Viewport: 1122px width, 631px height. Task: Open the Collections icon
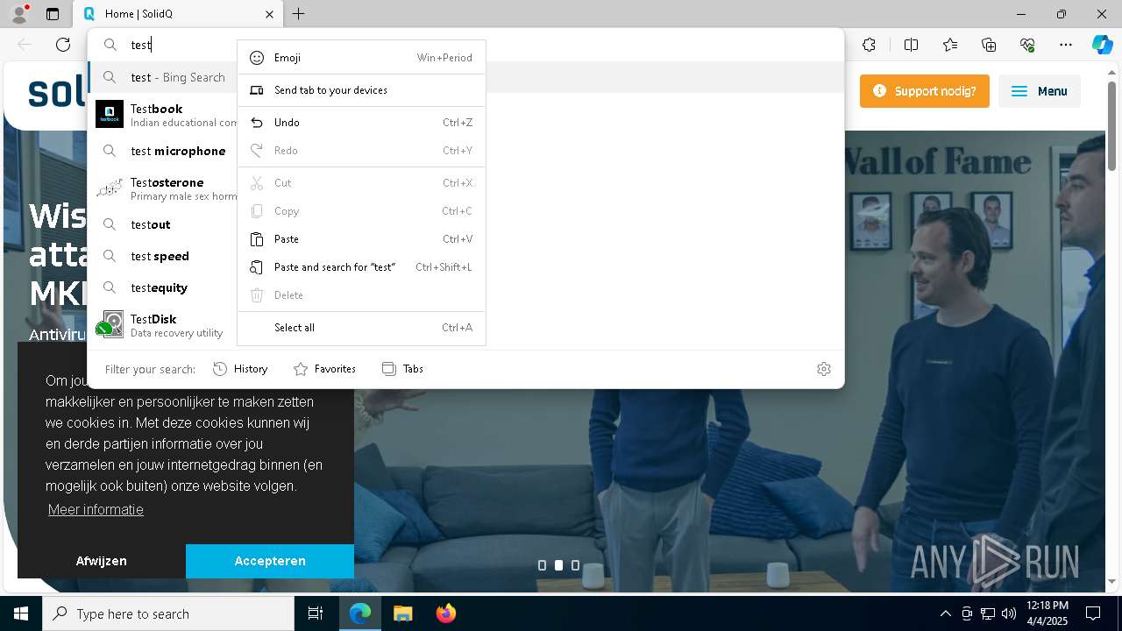pos(989,45)
